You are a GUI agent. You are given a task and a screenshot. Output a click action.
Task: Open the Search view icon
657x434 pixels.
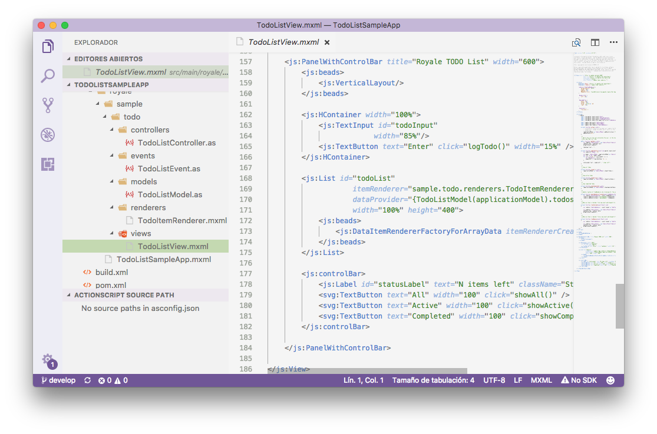48,76
